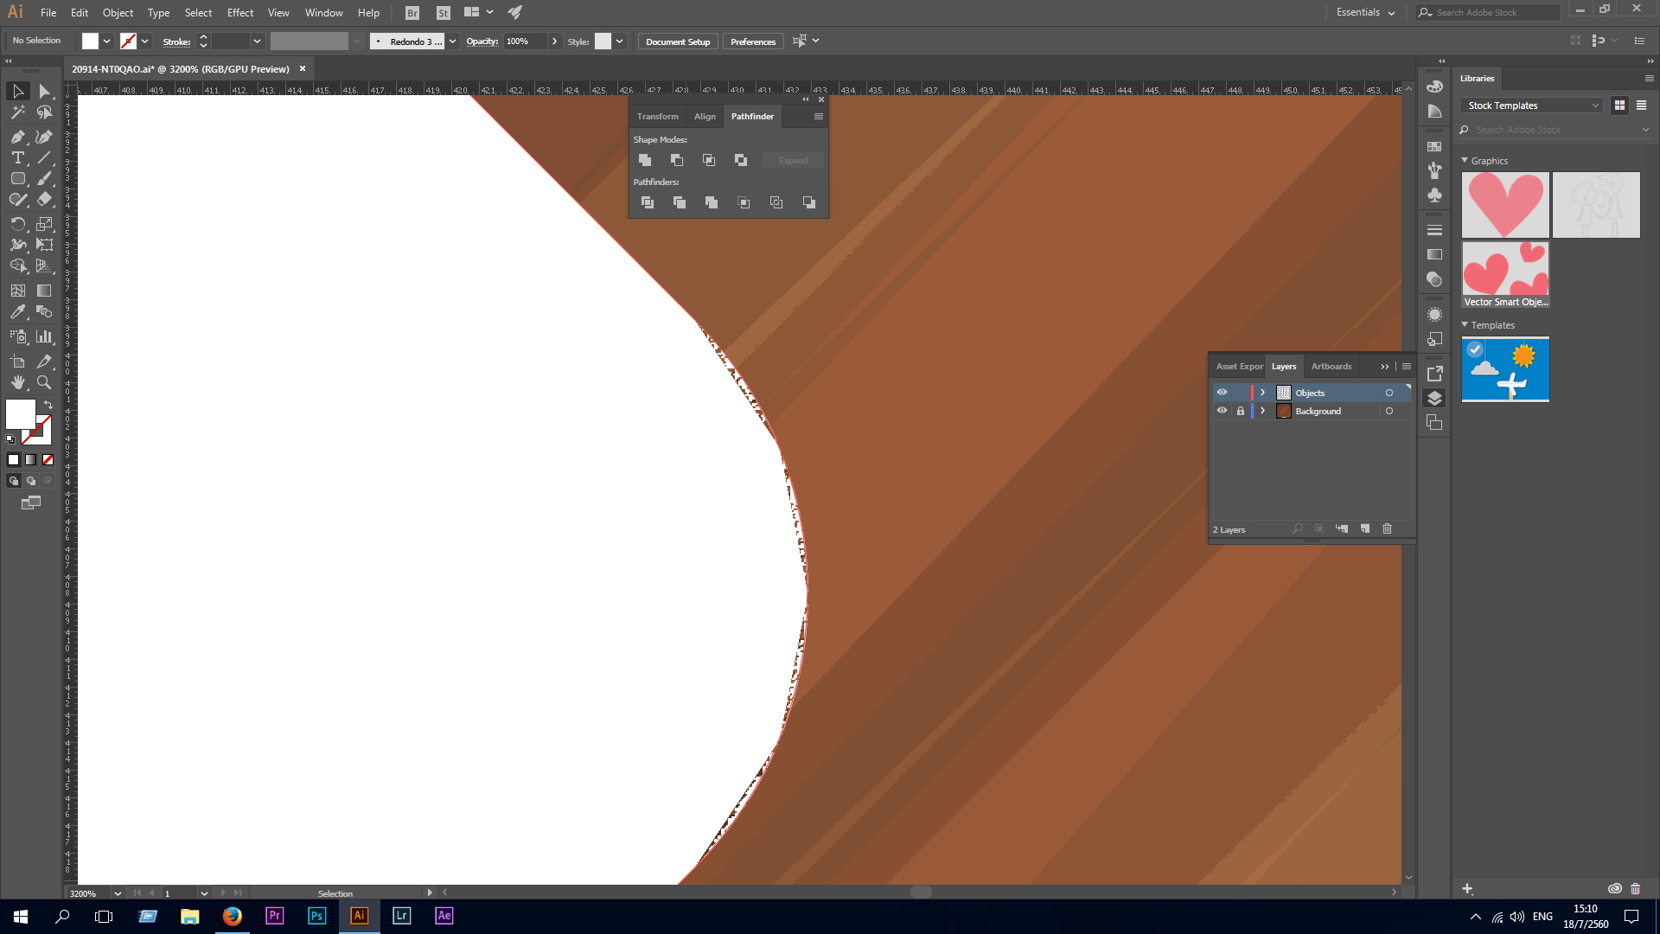Unlock the Background layer
The image size is (1660, 934).
(1240, 411)
